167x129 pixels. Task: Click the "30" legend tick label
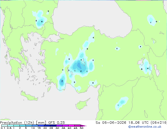(57, 128)
